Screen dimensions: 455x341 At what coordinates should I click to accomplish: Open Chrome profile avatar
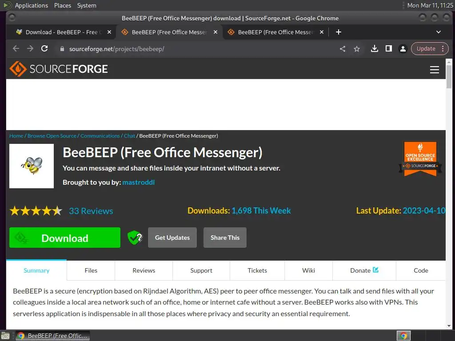[x=403, y=49]
